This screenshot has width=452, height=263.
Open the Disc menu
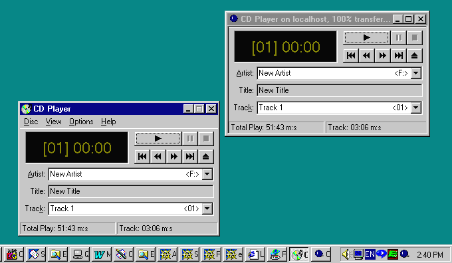(x=31, y=122)
